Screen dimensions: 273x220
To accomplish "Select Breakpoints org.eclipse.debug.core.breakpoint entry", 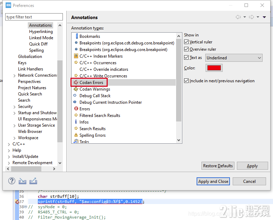I will point(124,50).
